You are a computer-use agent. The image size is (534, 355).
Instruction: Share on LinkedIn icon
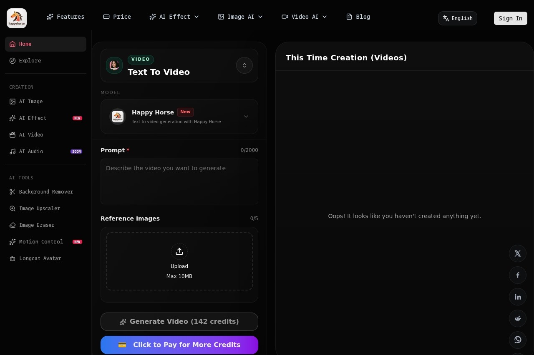pos(518,297)
